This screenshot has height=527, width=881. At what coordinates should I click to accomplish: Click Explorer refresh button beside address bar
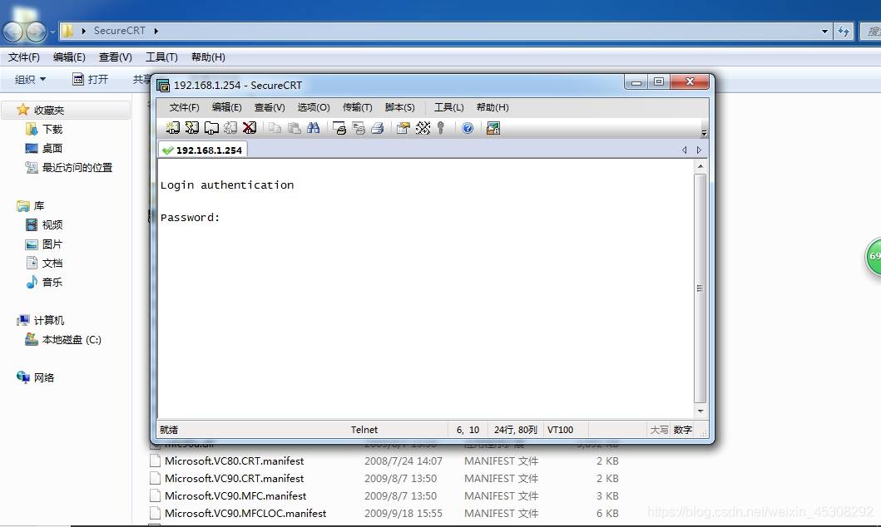(844, 31)
